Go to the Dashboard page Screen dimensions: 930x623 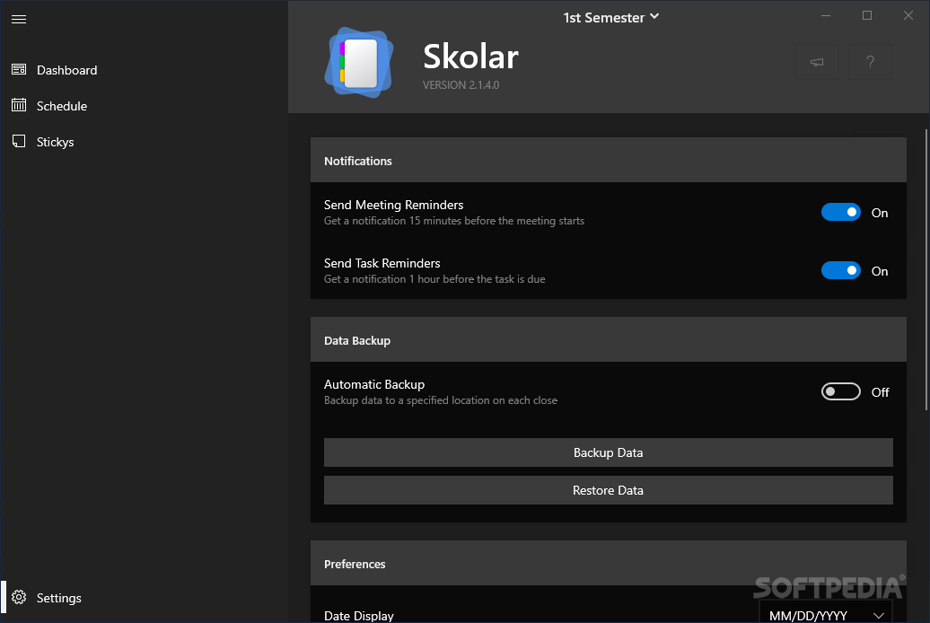[145, 70]
